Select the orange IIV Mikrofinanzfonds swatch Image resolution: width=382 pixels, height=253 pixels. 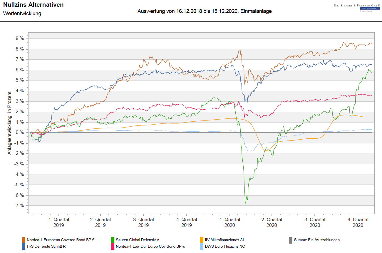pyautogui.click(x=201, y=240)
